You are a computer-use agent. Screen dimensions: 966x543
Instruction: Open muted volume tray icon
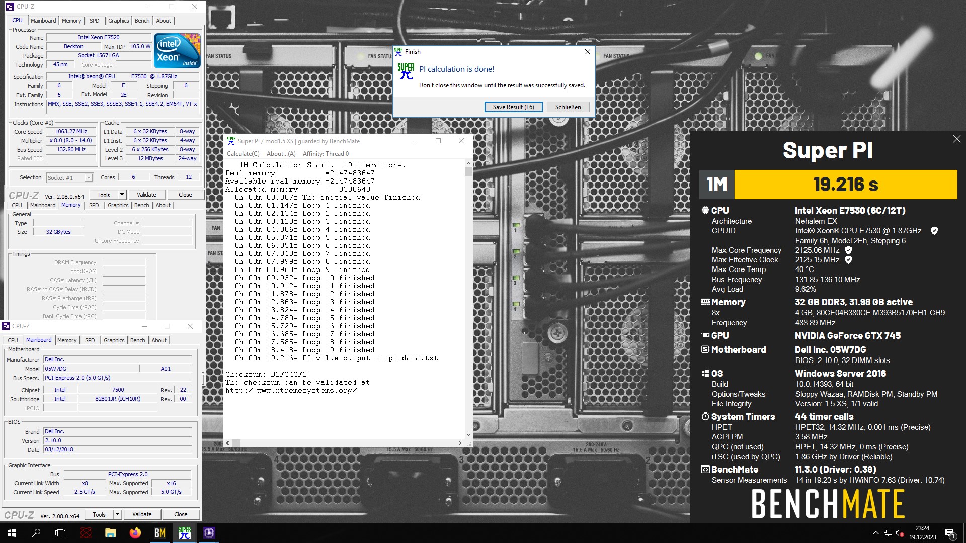pyautogui.click(x=900, y=533)
